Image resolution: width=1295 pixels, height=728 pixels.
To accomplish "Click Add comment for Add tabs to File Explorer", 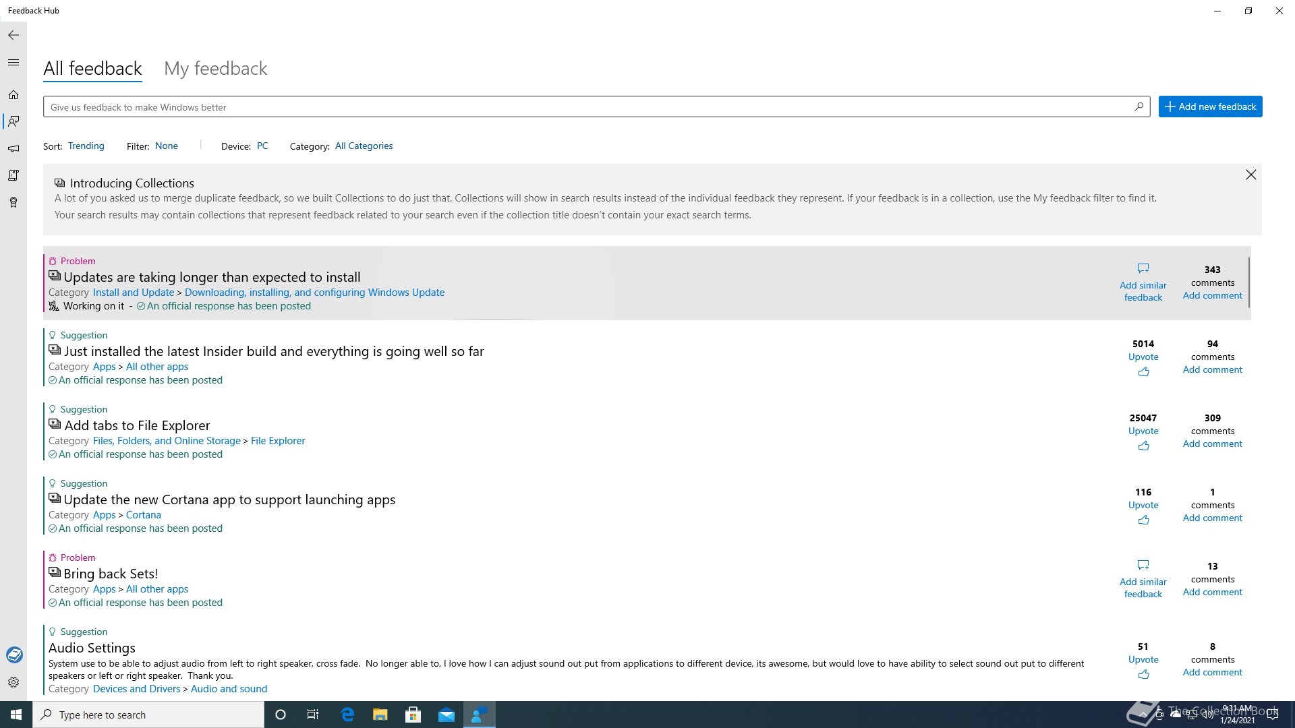I will 1212,444.
